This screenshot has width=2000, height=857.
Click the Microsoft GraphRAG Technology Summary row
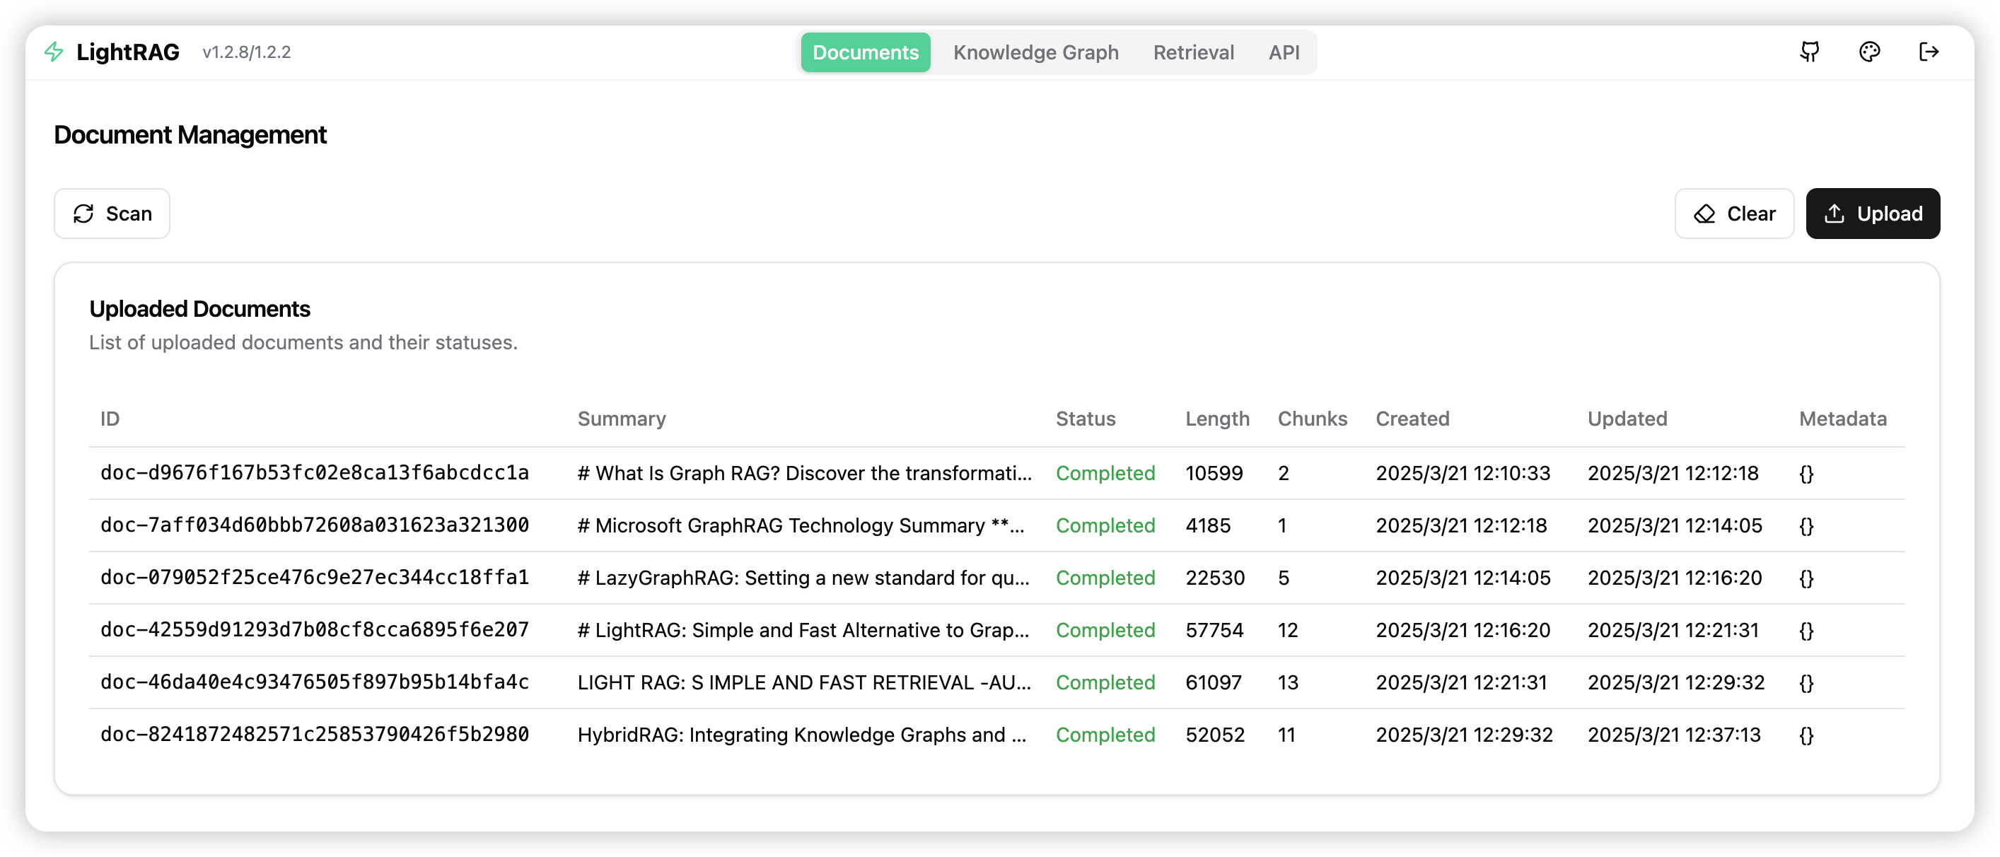coord(801,525)
